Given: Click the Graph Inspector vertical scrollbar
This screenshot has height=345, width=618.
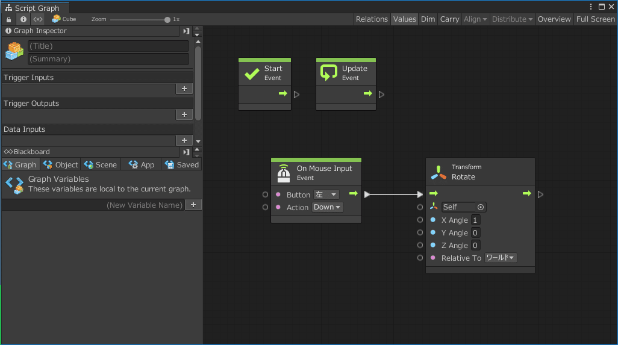Looking at the screenshot, I should [198, 83].
